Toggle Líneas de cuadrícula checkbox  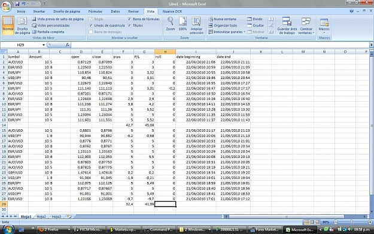90,25
